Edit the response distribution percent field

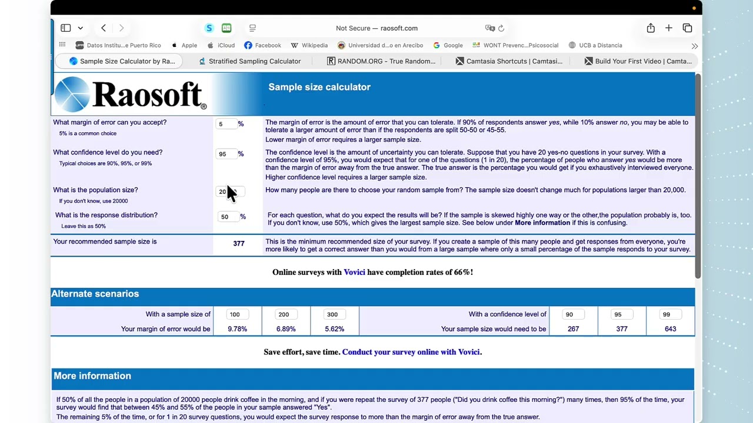coord(228,217)
